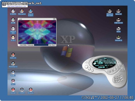
Task: Click the X button on player keypad
Action: 116,82
